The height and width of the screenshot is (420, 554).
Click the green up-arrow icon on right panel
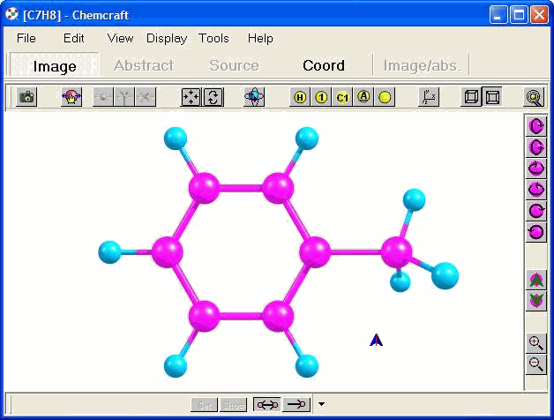pos(535,281)
